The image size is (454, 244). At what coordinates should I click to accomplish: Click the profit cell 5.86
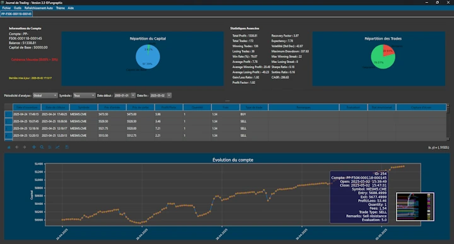(169, 114)
